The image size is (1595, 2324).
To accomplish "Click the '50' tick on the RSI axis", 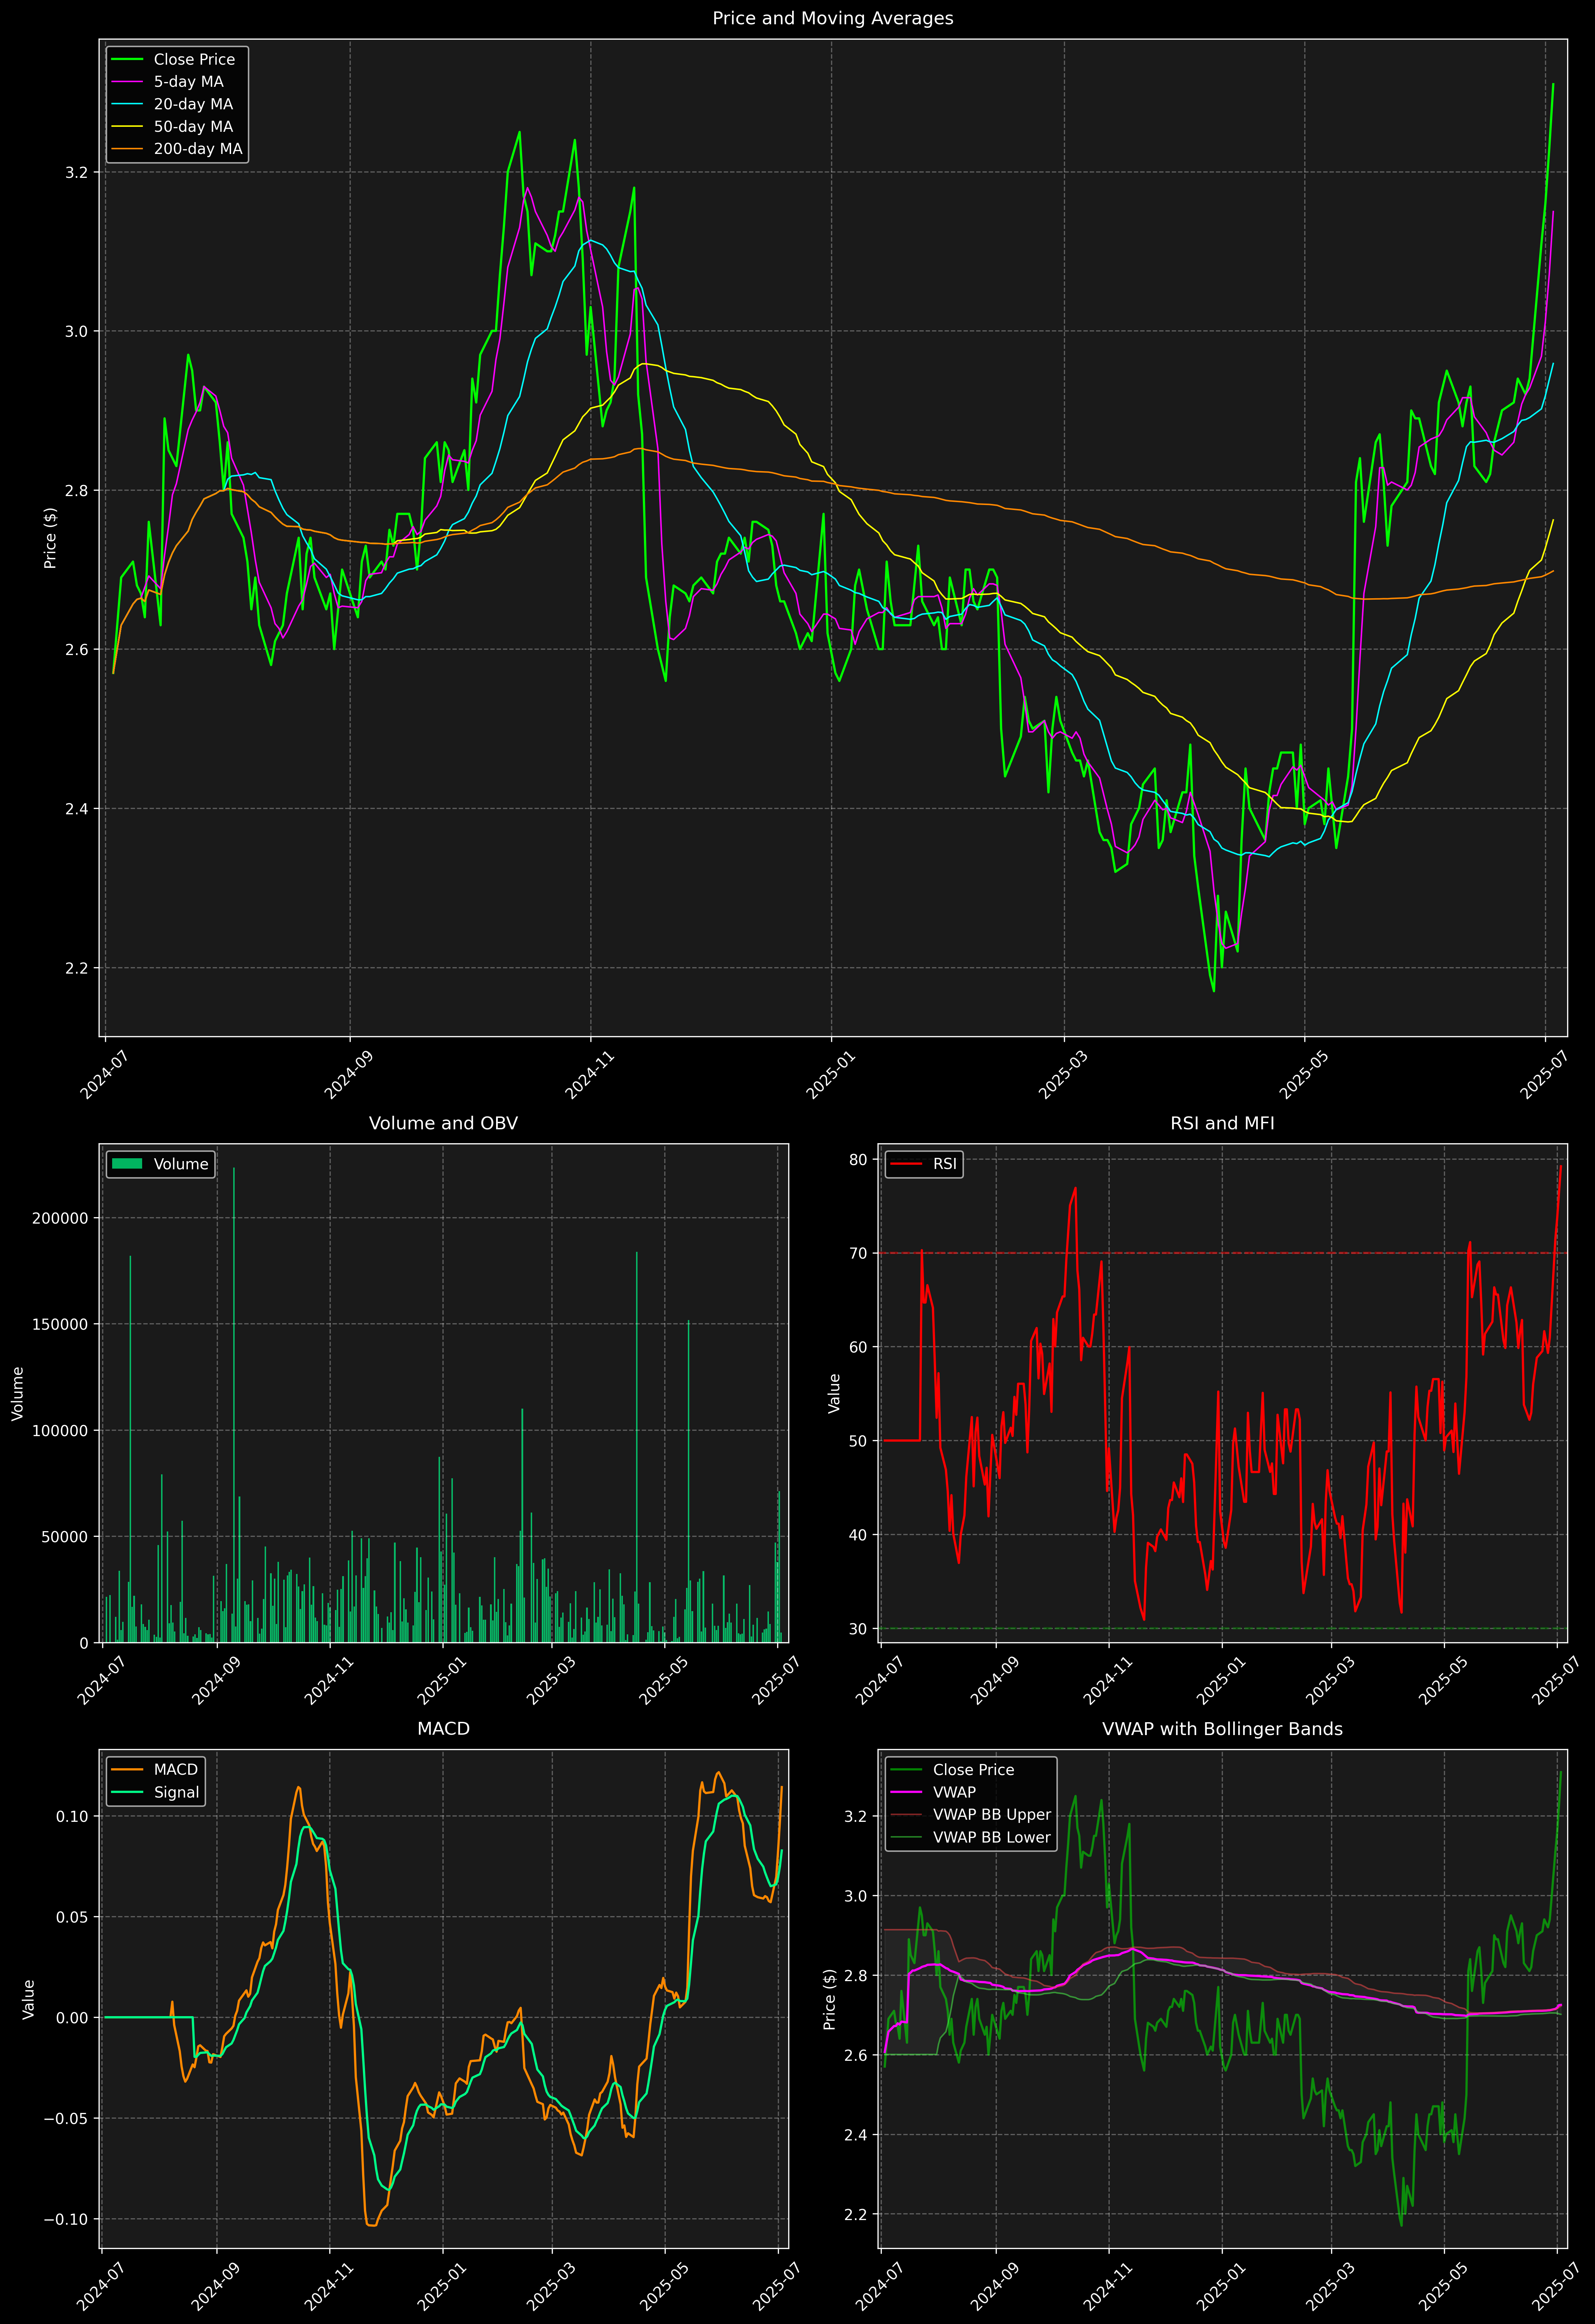I will point(858,1441).
